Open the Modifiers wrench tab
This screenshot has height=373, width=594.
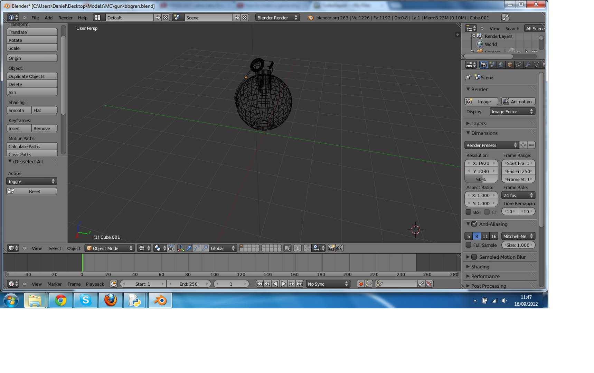point(527,65)
